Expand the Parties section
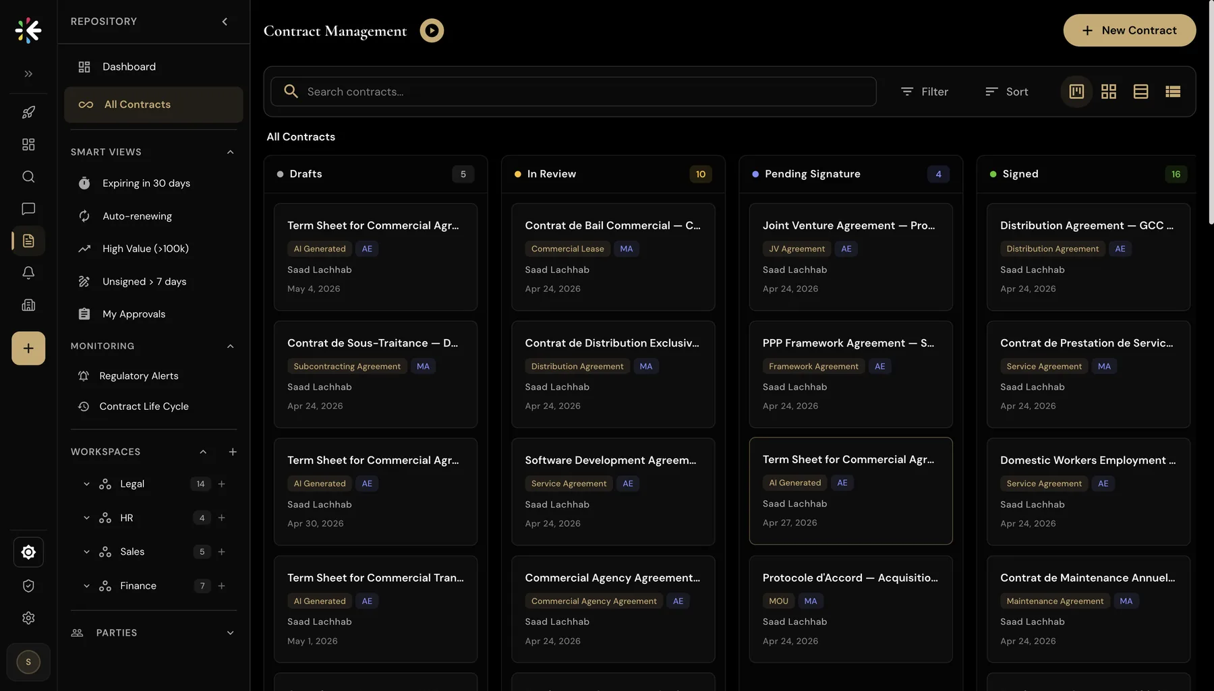 (x=230, y=633)
